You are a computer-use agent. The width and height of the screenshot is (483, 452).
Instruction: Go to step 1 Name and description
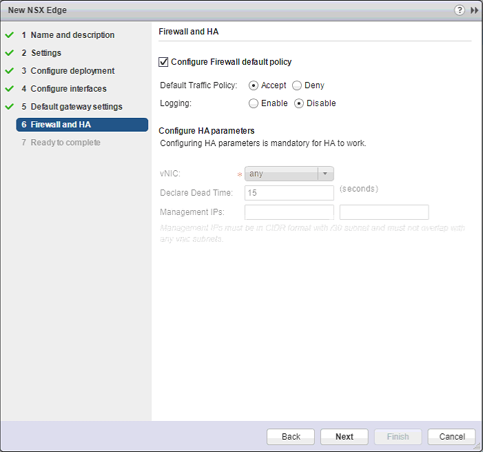[72, 35]
